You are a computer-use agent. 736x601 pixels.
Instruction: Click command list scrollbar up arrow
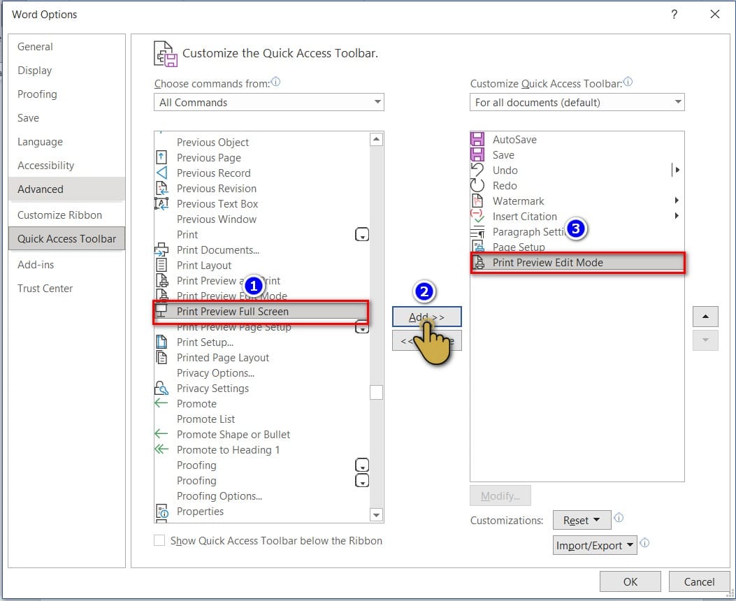[376, 139]
